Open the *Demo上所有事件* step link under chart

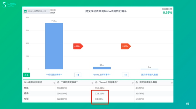tap(102, 75)
